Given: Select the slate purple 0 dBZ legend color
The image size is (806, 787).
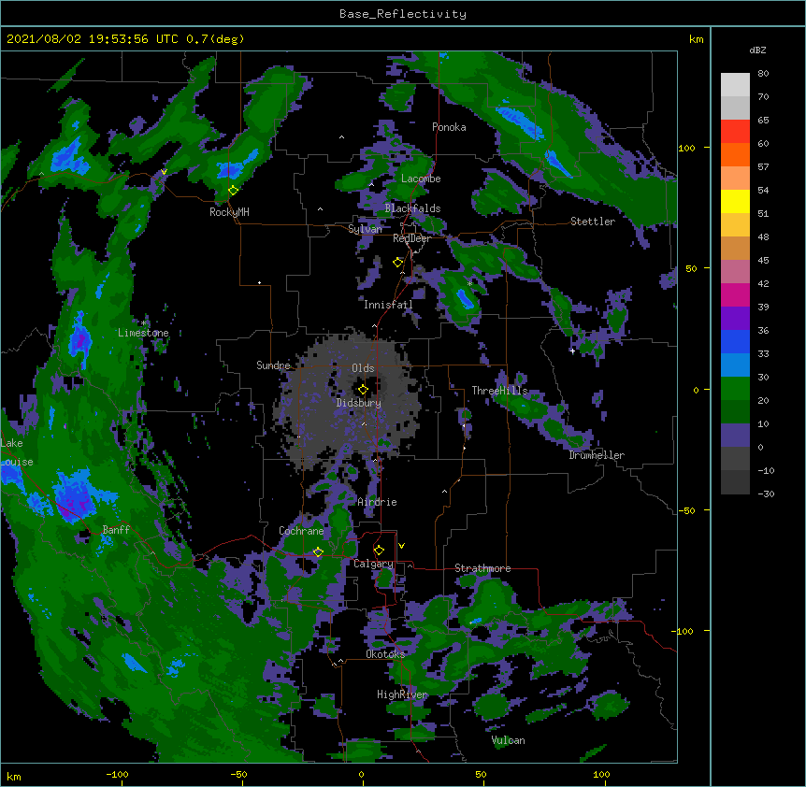Looking at the screenshot, I should [x=735, y=436].
